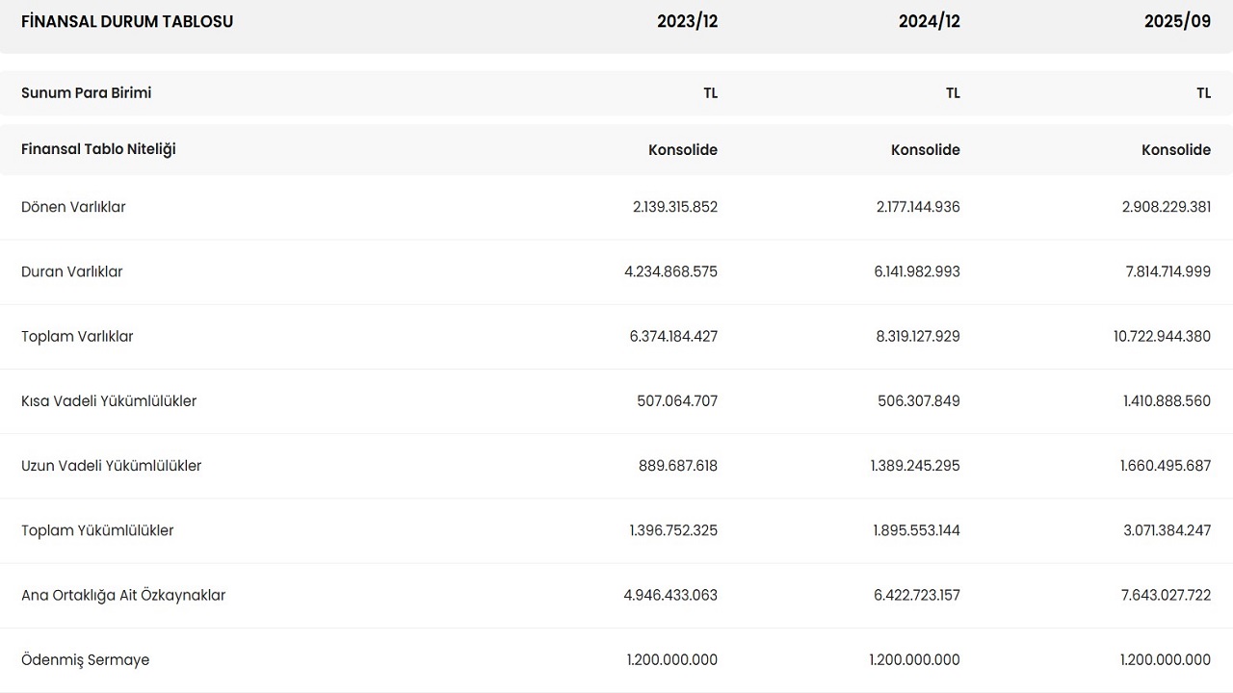This screenshot has width=1233, height=693.
Task: Click Toplam Yükümlülükler value 3.071.384.247
Action: point(1167,530)
